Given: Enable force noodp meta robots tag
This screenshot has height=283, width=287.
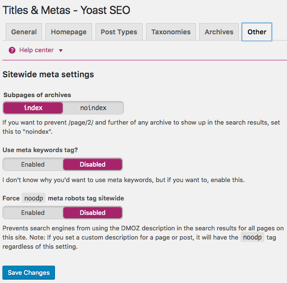Looking at the screenshot, I should pyautogui.click(x=33, y=212).
